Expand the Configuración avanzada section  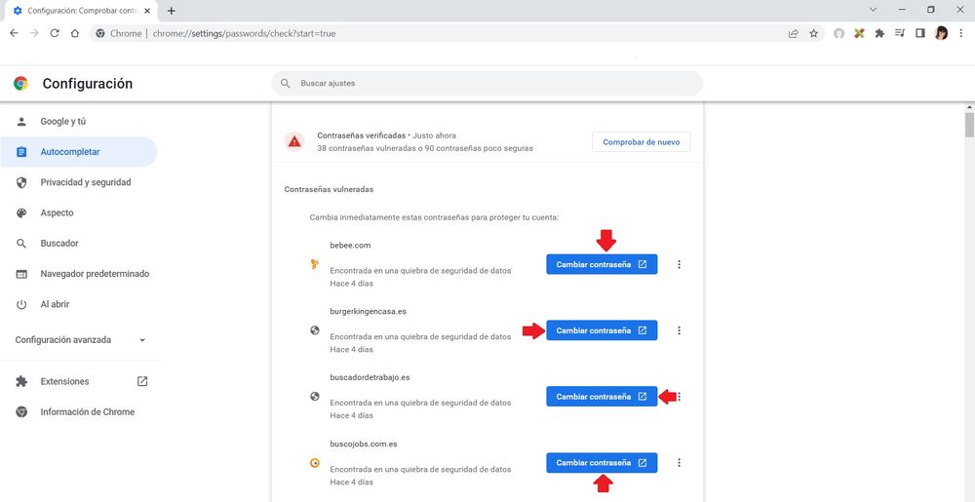[80, 340]
